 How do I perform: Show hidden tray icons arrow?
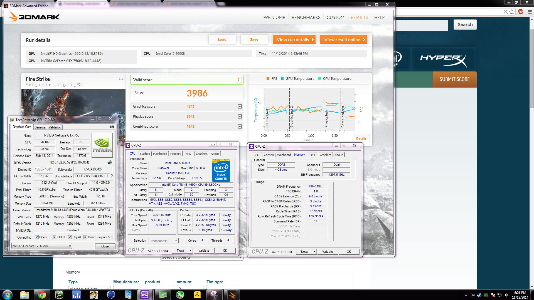point(466,295)
